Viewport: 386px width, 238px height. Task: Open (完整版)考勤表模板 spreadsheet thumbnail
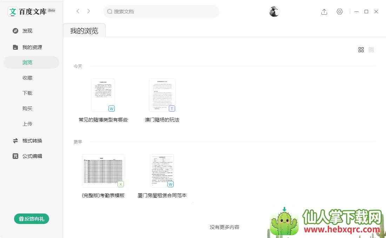(x=103, y=171)
